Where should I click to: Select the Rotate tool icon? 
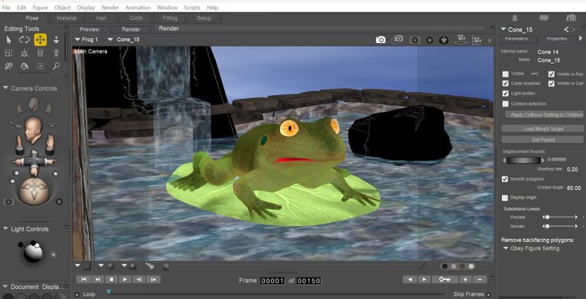tap(24, 40)
